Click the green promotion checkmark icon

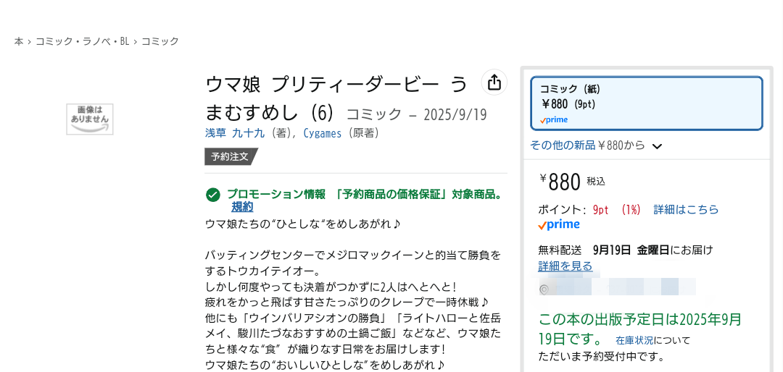[x=212, y=195]
